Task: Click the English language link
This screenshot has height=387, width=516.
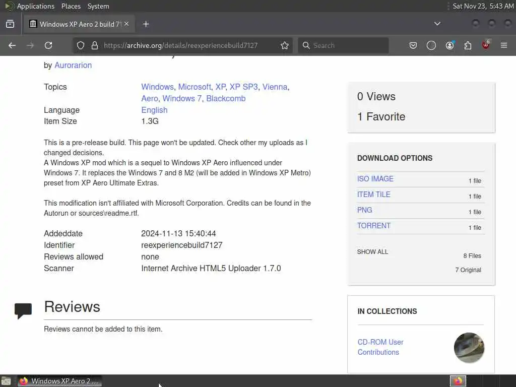Action: tap(154, 110)
